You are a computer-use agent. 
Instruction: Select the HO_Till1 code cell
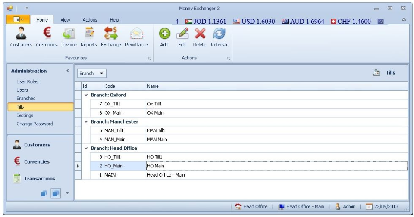click(x=124, y=157)
